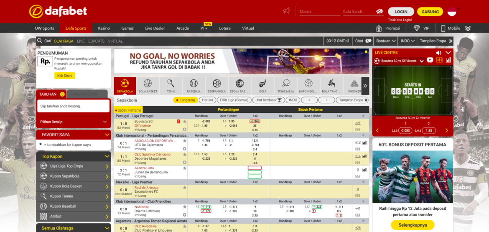Select the Sepakbola sport icon
Screen dimensions: 489x232
point(125,86)
